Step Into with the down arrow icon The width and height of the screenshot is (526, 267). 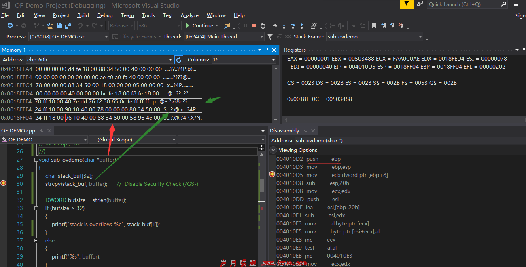pos(284,26)
